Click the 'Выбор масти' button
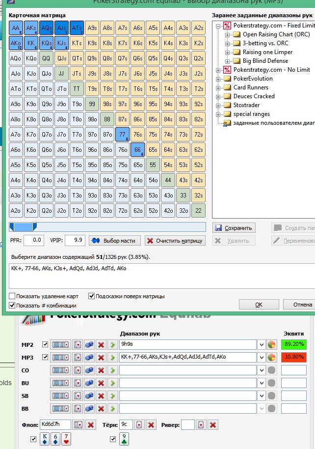Screen dimensions: 315x449 [x=115, y=241]
